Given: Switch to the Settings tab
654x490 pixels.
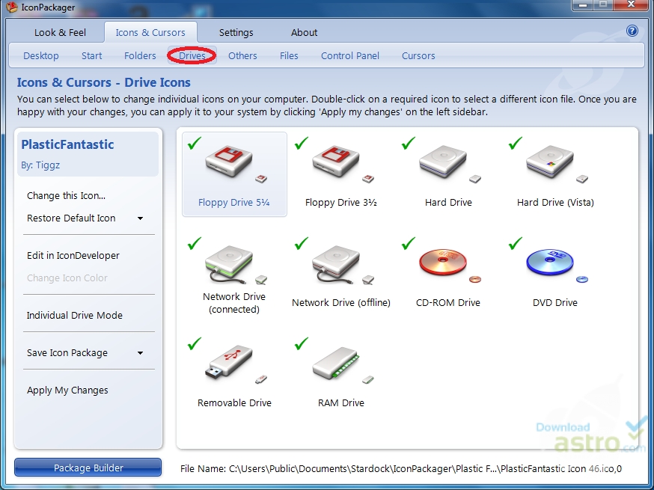Looking at the screenshot, I should (236, 32).
